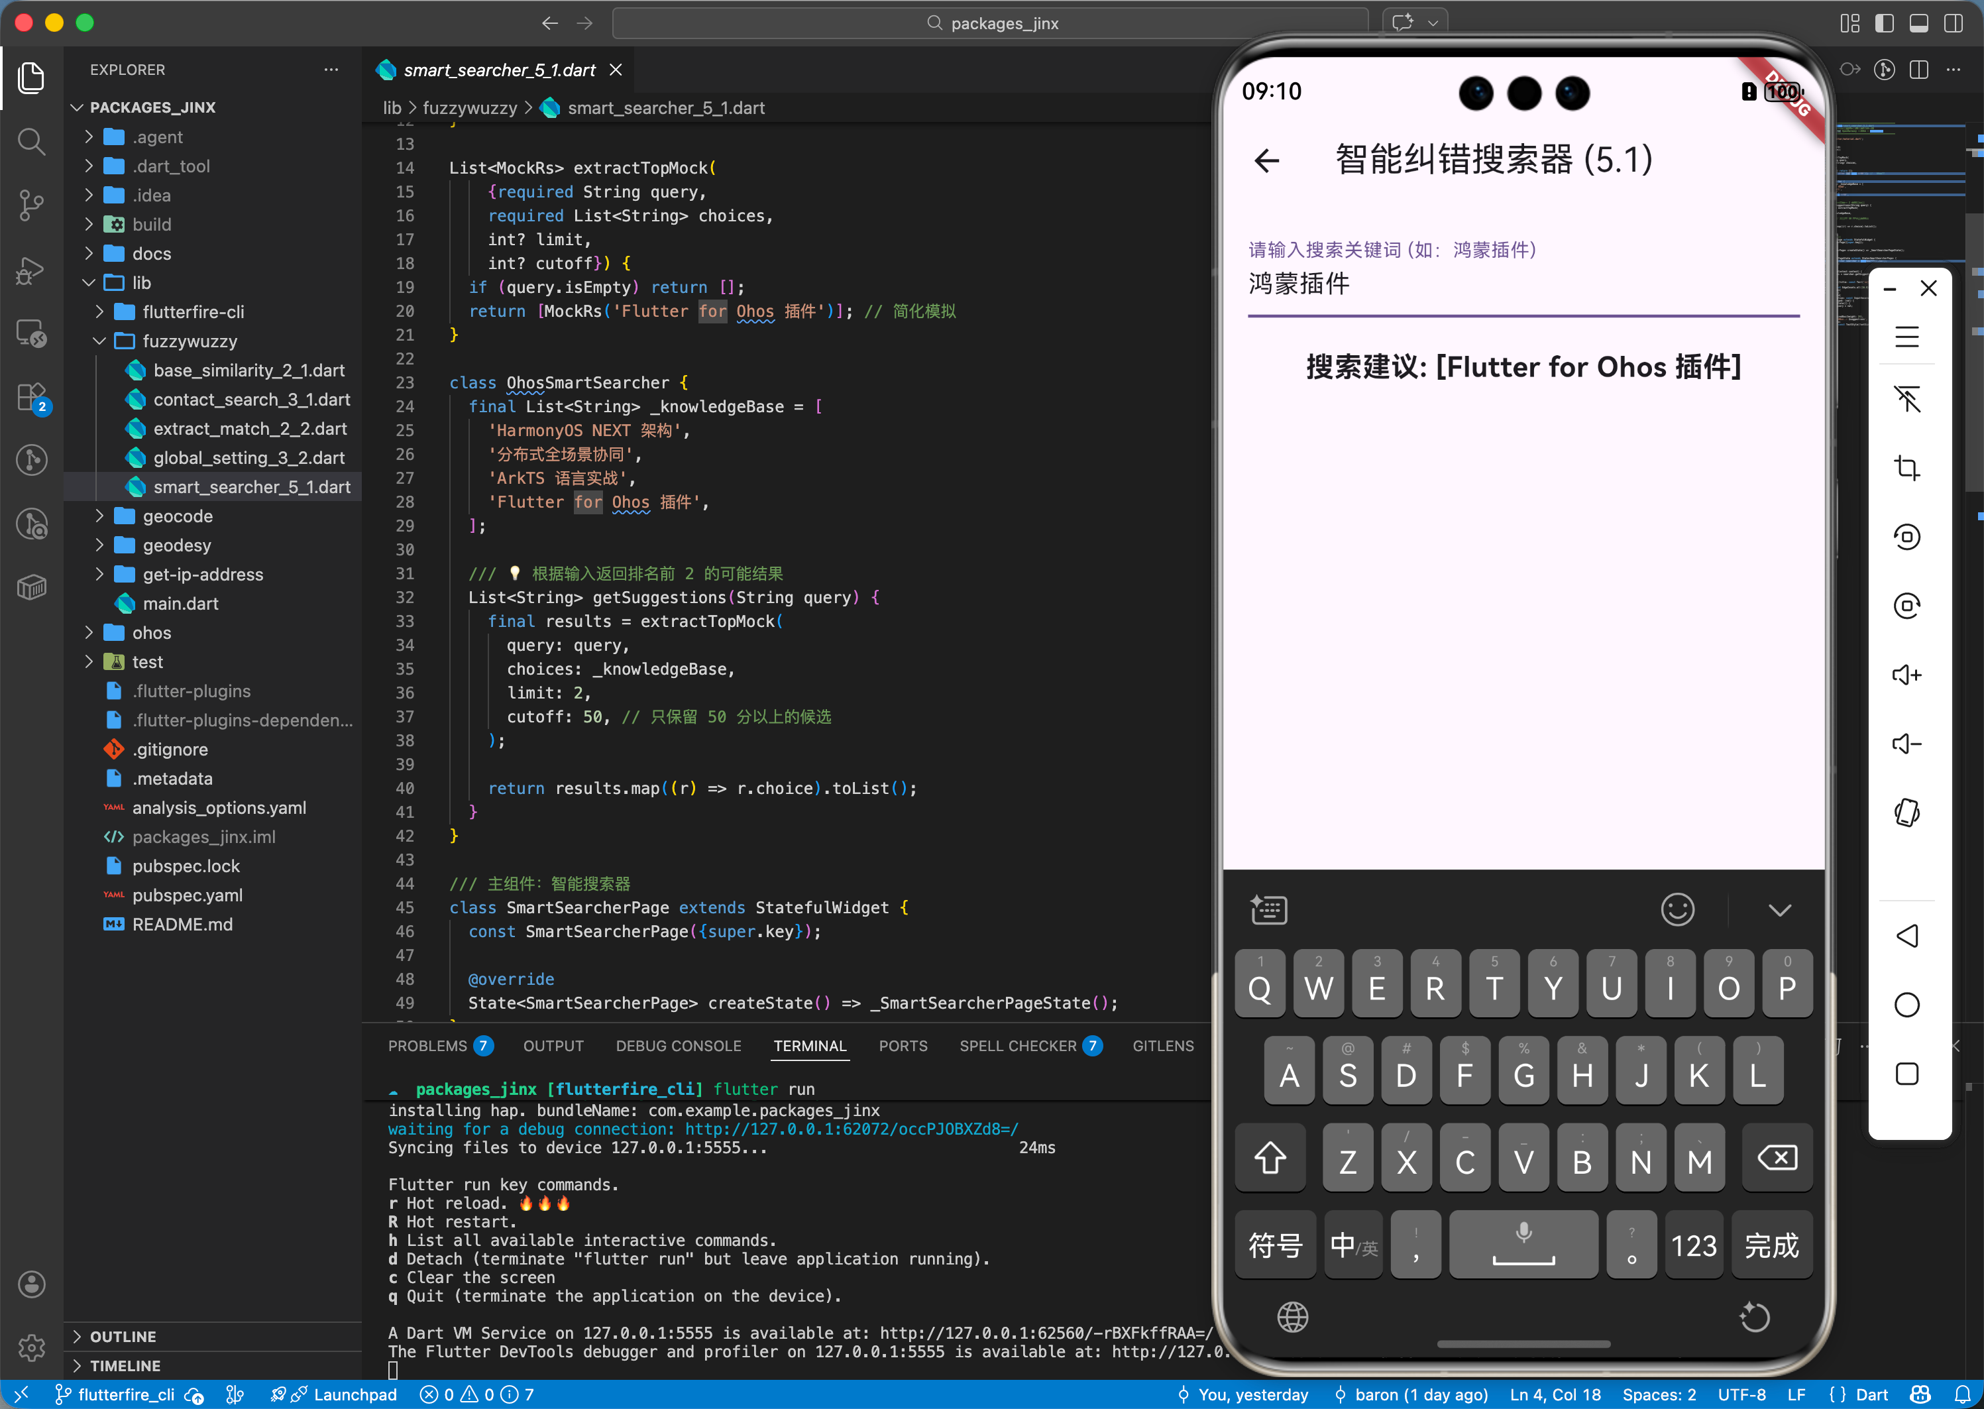The height and width of the screenshot is (1409, 1984).
Task: Open the Run and Debug view
Action: 31,269
